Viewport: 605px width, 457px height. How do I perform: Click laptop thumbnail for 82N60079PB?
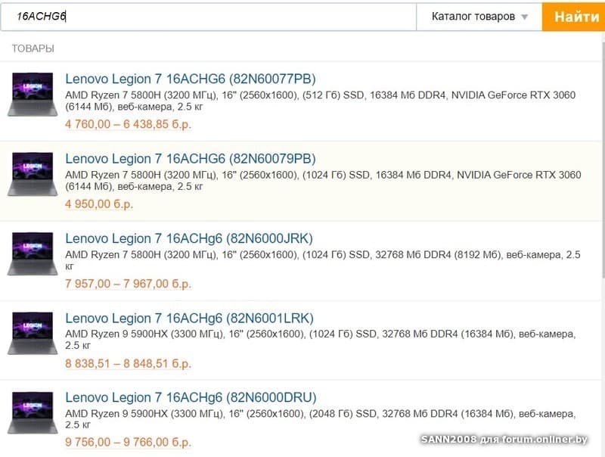(33, 174)
